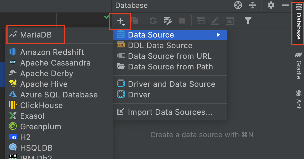Select Import Data Sources… option
This screenshot has width=304, height=159.
170,112
